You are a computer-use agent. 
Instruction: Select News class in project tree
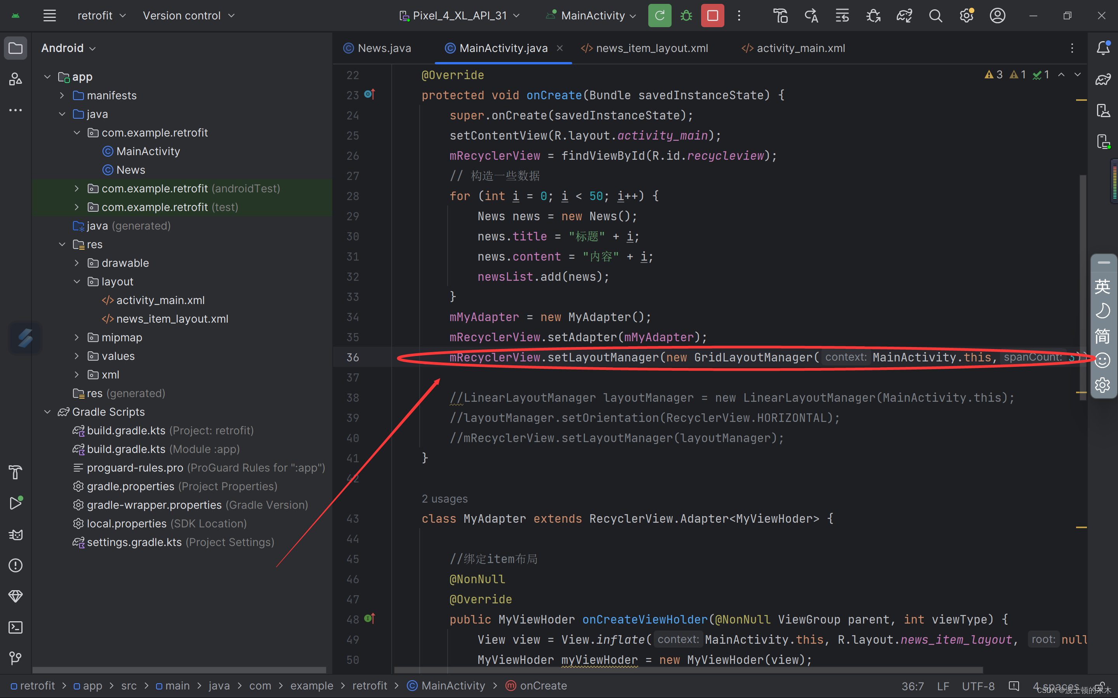[124, 170]
